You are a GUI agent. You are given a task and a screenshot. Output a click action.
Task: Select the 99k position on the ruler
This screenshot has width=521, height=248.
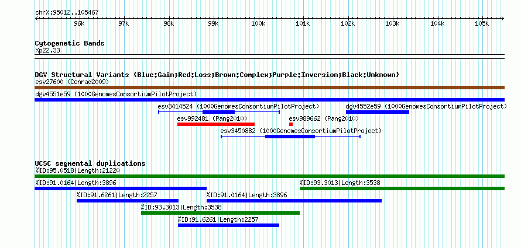coord(213,24)
